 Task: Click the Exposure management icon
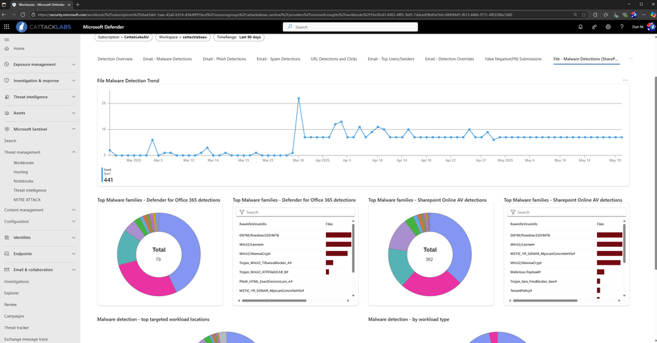pyautogui.click(x=7, y=65)
